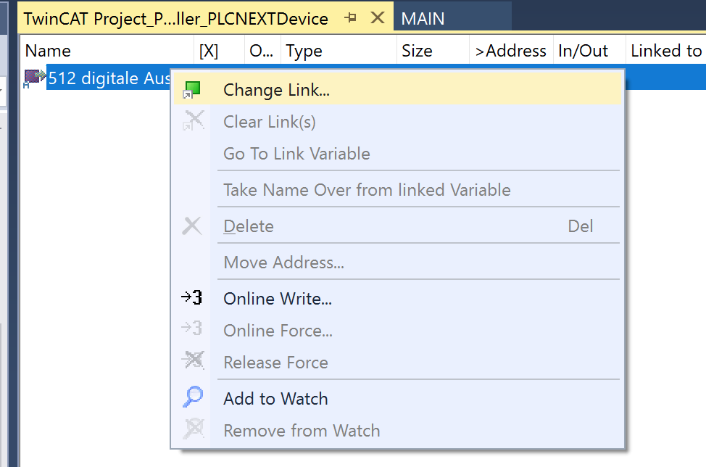Sort by the Size column header
The width and height of the screenshot is (706, 467).
click(x=433, y=51)
